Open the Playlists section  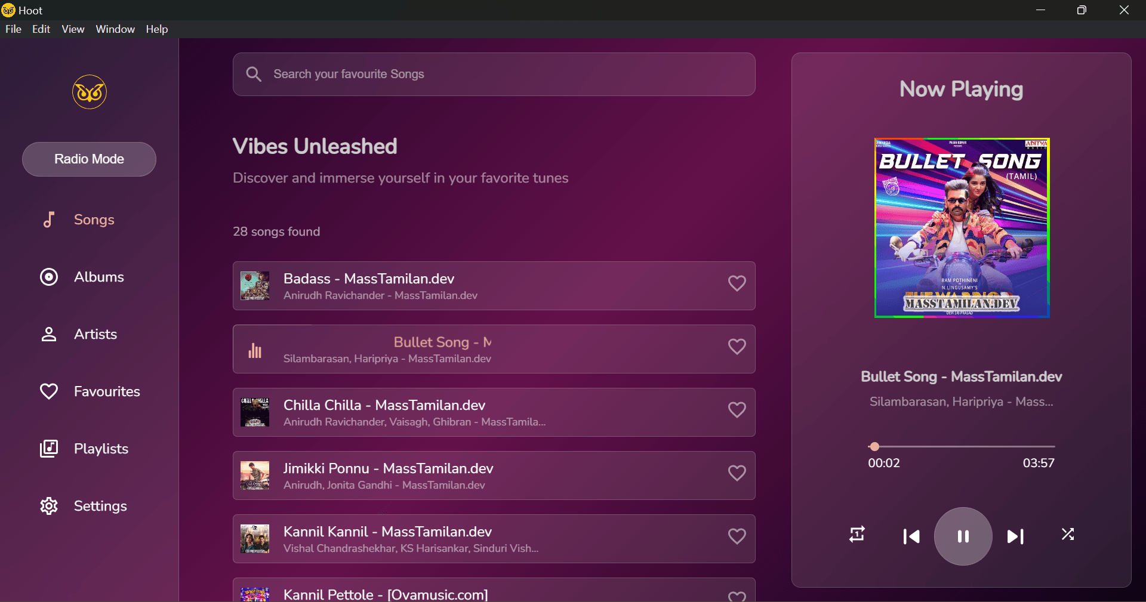click(x=84, y=449)
